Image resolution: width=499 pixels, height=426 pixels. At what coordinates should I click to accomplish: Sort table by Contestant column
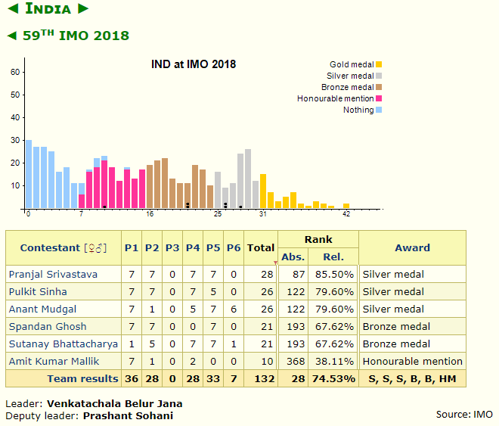click(x=50, y=247)
